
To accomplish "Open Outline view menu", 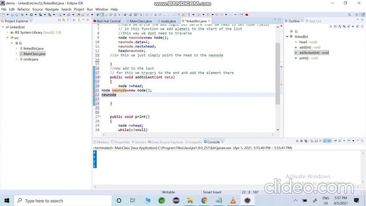I will coord(361,27).
